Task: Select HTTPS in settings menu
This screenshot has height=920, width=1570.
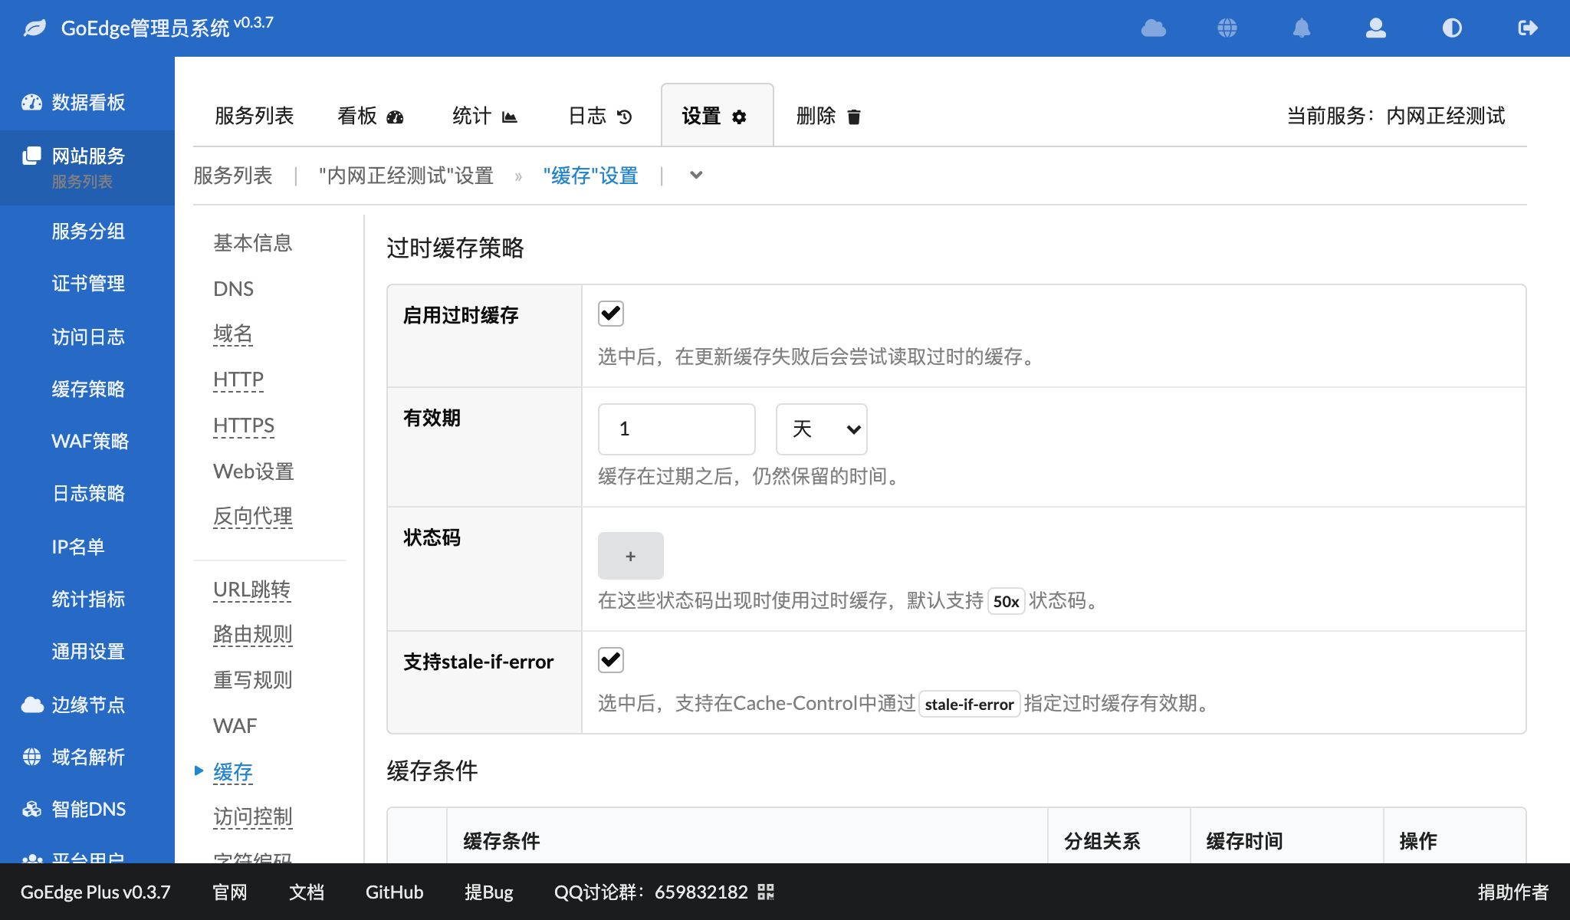Action: [244, 426]
